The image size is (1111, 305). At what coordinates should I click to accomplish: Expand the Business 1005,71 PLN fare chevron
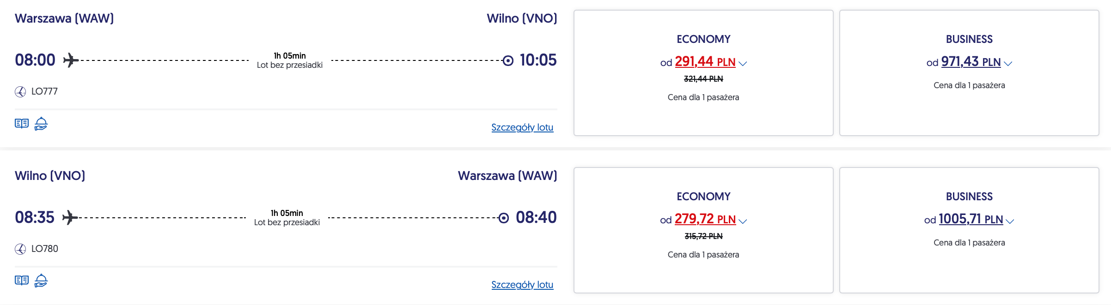pos(1010,221)
